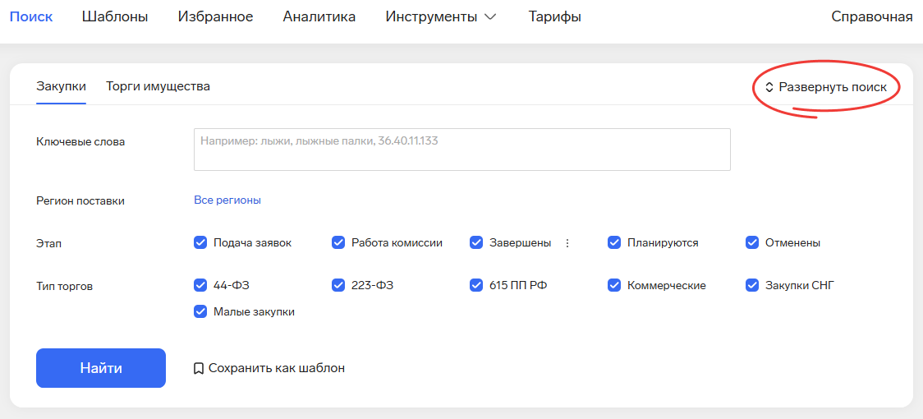Screen dimensions: 923x419
Task: Click the up-down arrows icon by Развернуть поиск
Action: 769,87
